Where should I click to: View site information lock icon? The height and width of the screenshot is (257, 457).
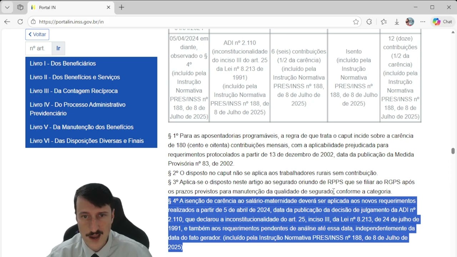tap(33, 22)
